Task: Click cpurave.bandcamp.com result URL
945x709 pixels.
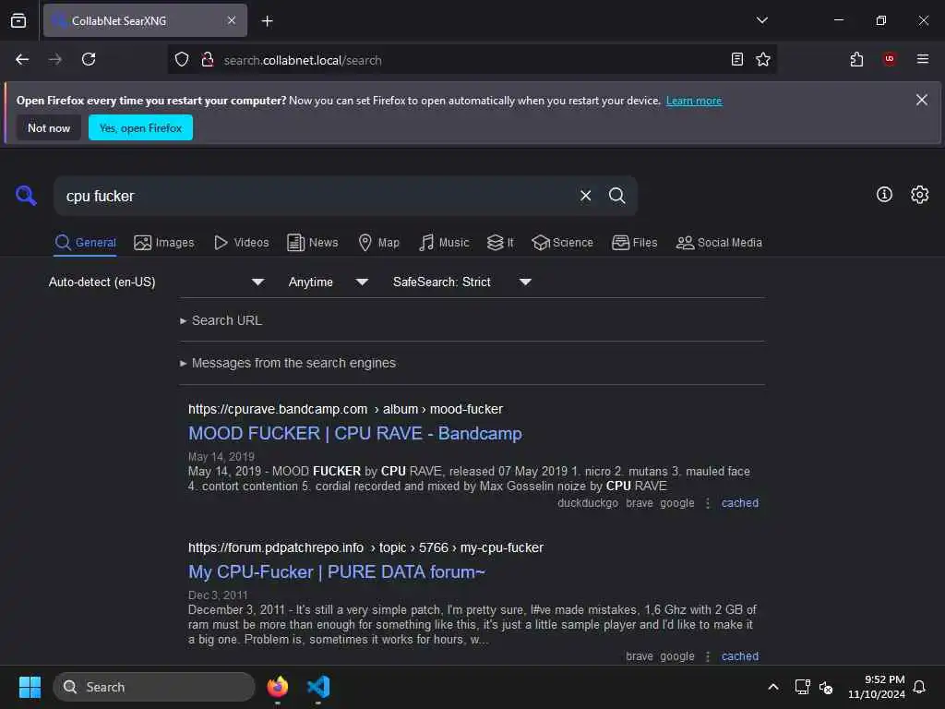Action: coord(345,409)
